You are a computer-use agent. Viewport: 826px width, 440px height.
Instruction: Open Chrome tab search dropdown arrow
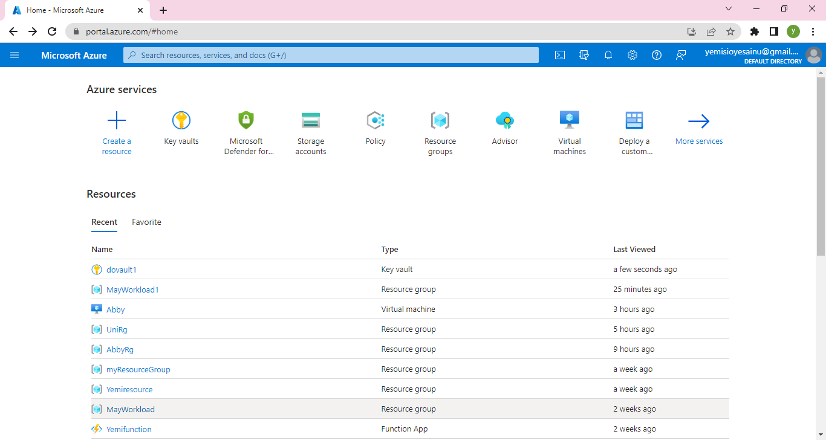[x=728, y=9]
